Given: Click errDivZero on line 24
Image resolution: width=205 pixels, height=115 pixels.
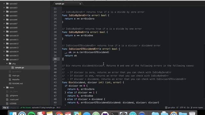Looking at the screenshot, I should pyautogui.click(x=87, y=19).
